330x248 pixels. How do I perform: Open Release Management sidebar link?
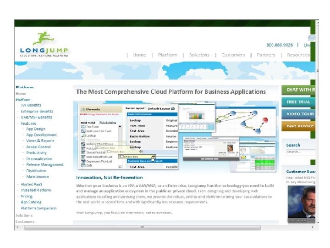45,164
